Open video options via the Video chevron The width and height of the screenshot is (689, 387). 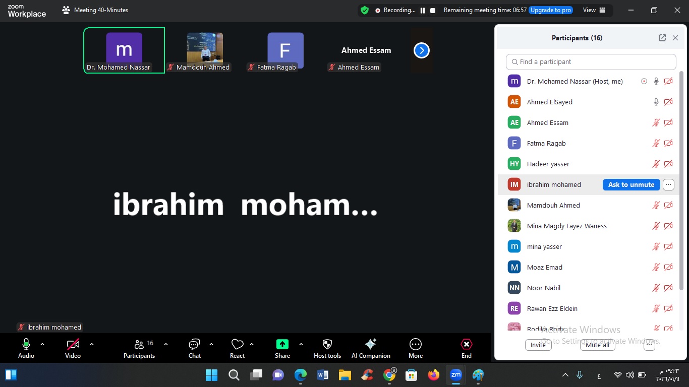click(91, 345)
